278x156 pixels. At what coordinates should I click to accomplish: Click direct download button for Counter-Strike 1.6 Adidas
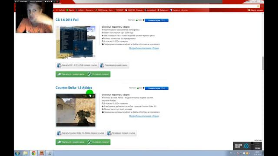[81, 133]
